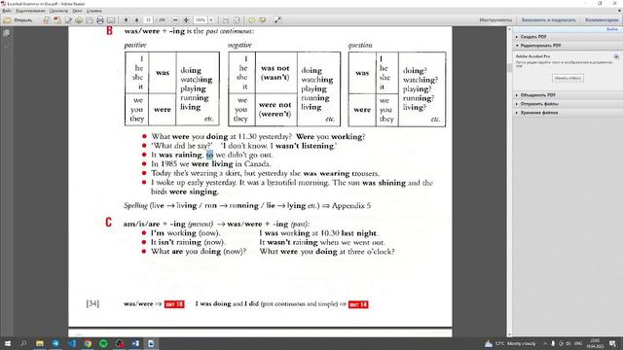Click the printer icon in toolbar

point(100,19)
